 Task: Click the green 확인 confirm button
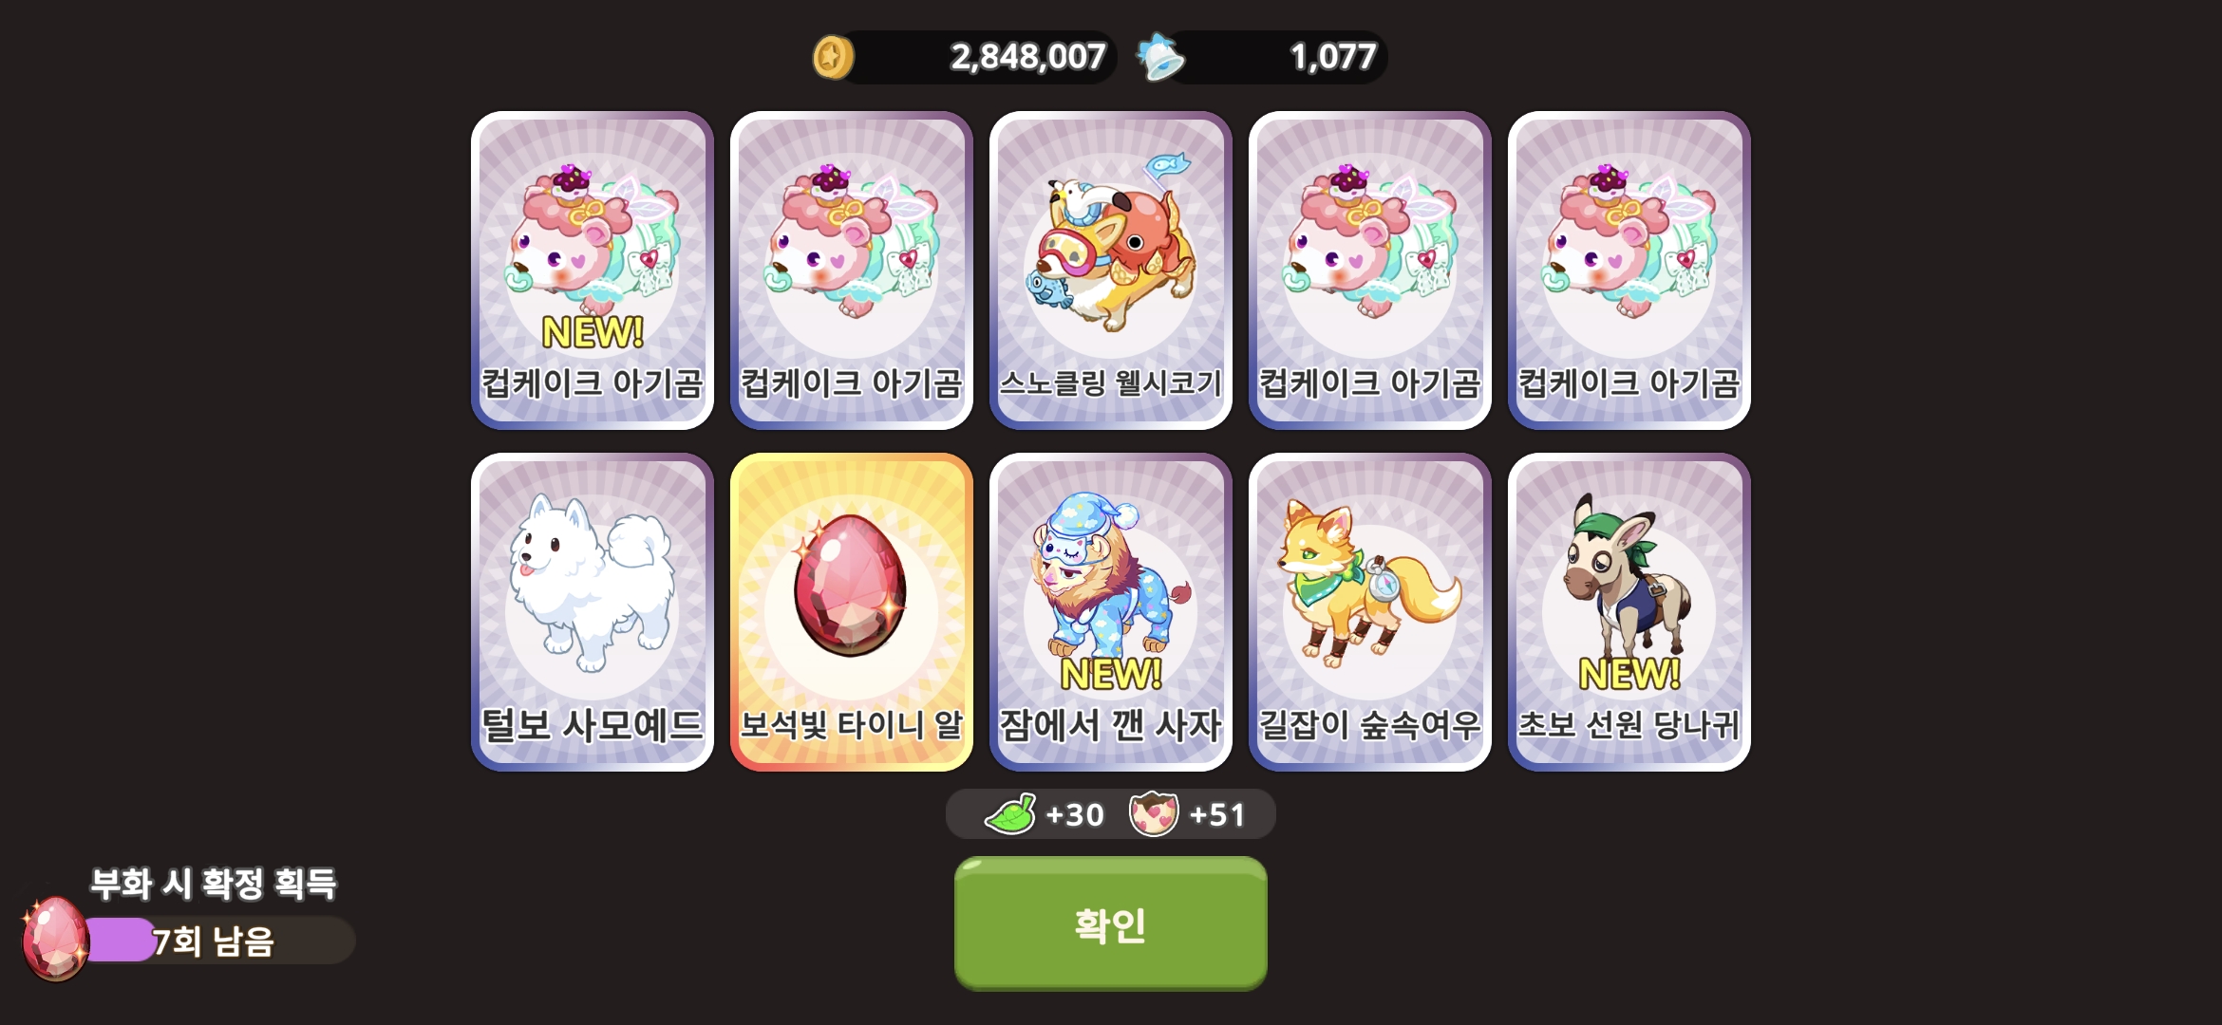click(1110, 923)
